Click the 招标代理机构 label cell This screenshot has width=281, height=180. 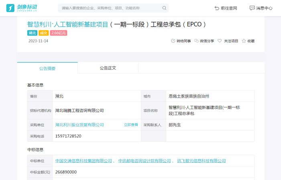tap(40, 110)
